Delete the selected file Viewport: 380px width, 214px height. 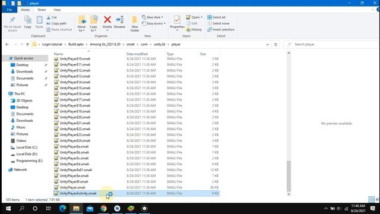click(x=107, y=24)
